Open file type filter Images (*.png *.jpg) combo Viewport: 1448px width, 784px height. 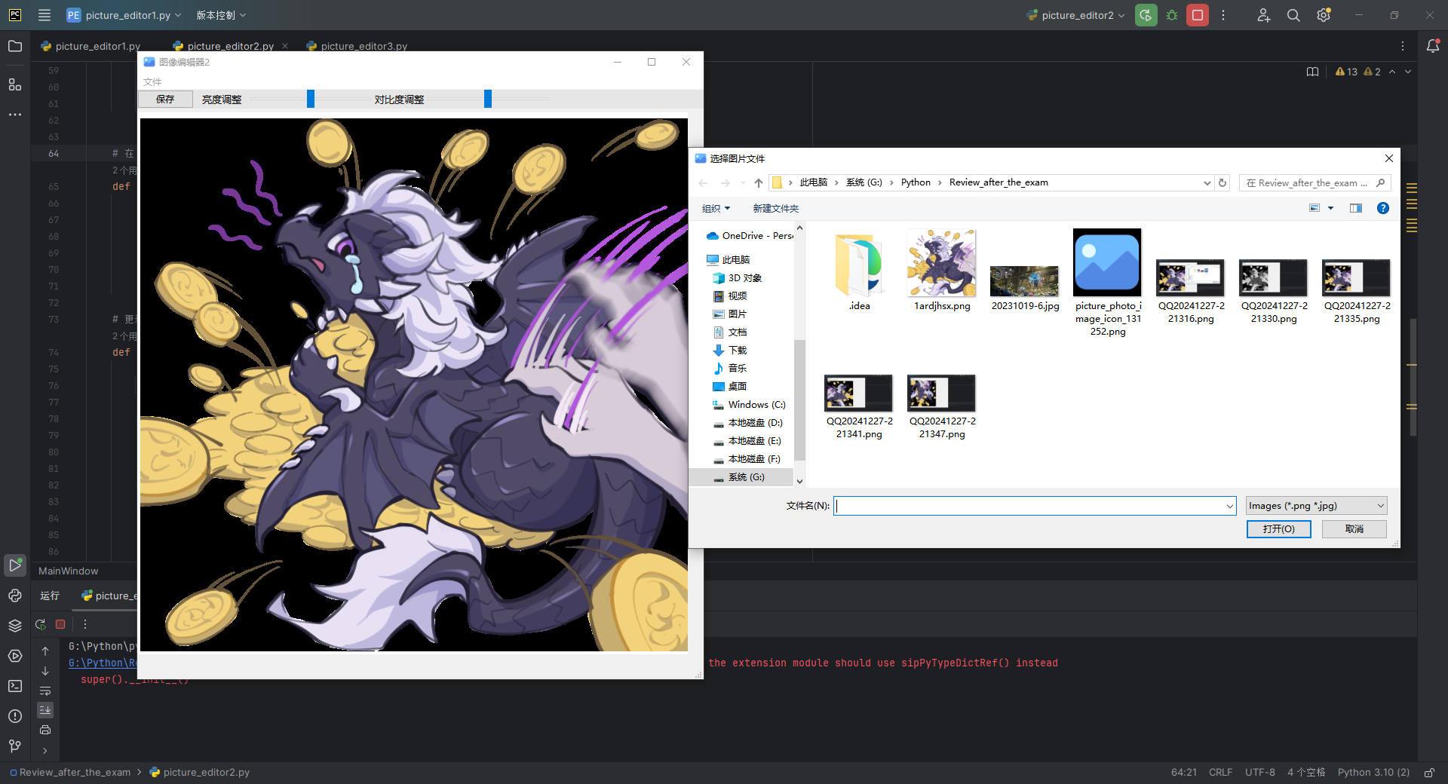click(x=1317, y=506)
